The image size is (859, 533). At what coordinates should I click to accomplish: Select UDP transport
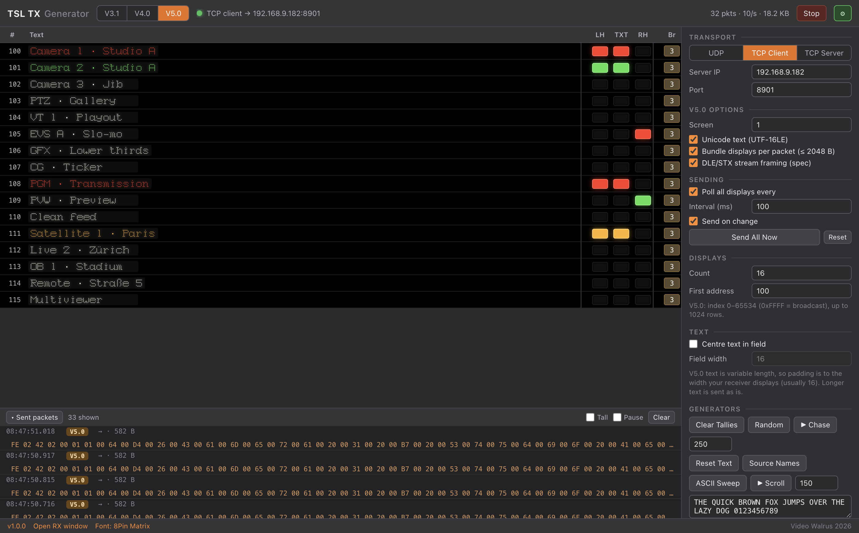(x=716, y=53)
